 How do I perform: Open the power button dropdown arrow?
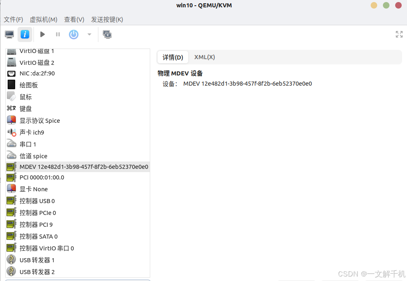tap(89, 34)
